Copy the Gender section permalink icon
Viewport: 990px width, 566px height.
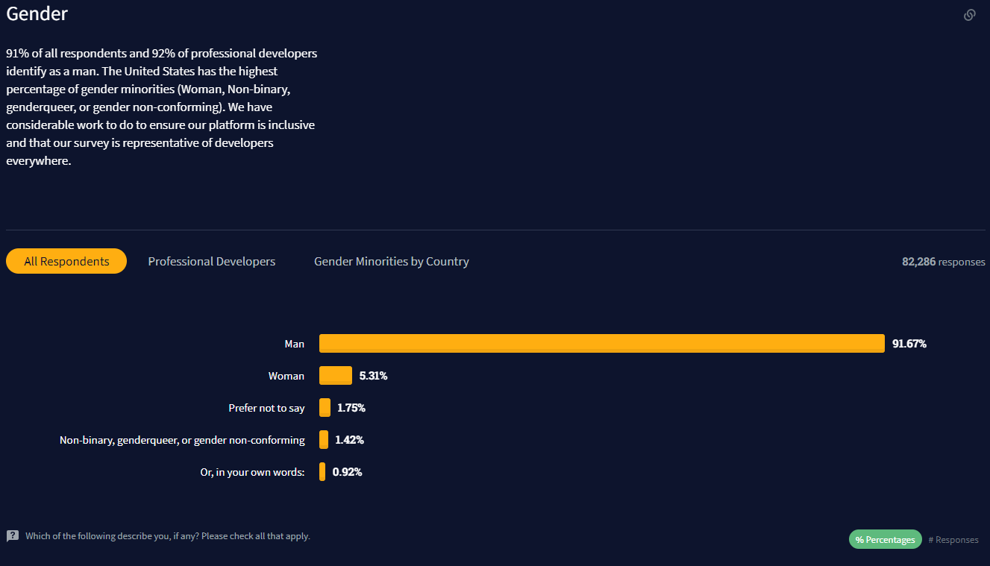tap(969, 15)
